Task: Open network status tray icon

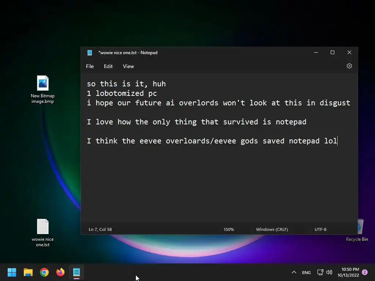Action: coord(320,272)
